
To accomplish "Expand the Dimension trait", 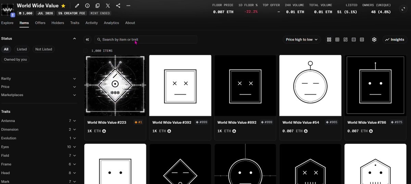I will point(38,129).
